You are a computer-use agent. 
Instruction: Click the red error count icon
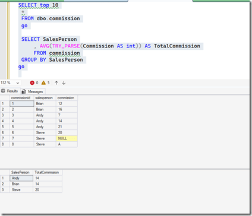[32, 83]
